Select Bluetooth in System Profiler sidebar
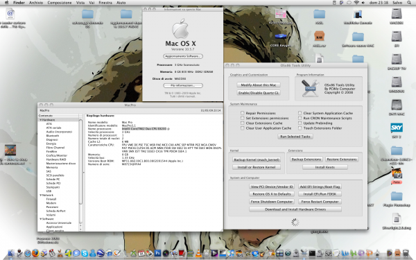 tap(53, 136)
